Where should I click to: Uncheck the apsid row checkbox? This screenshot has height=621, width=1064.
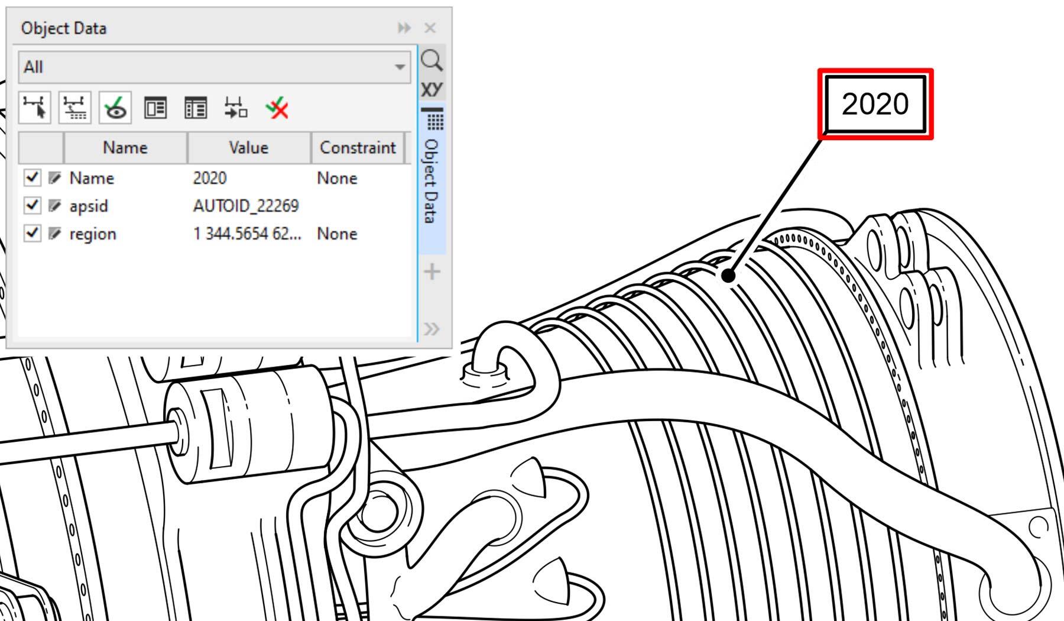(x=32, y=205)
